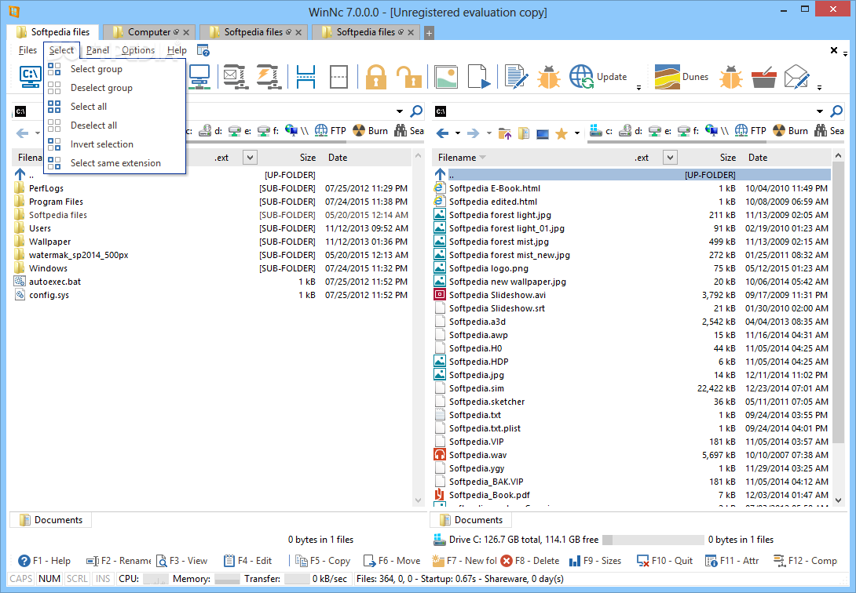This screenshot has height=593, width=856.
Task: Click the bug icon left of Update
Action: pos(549,76)
